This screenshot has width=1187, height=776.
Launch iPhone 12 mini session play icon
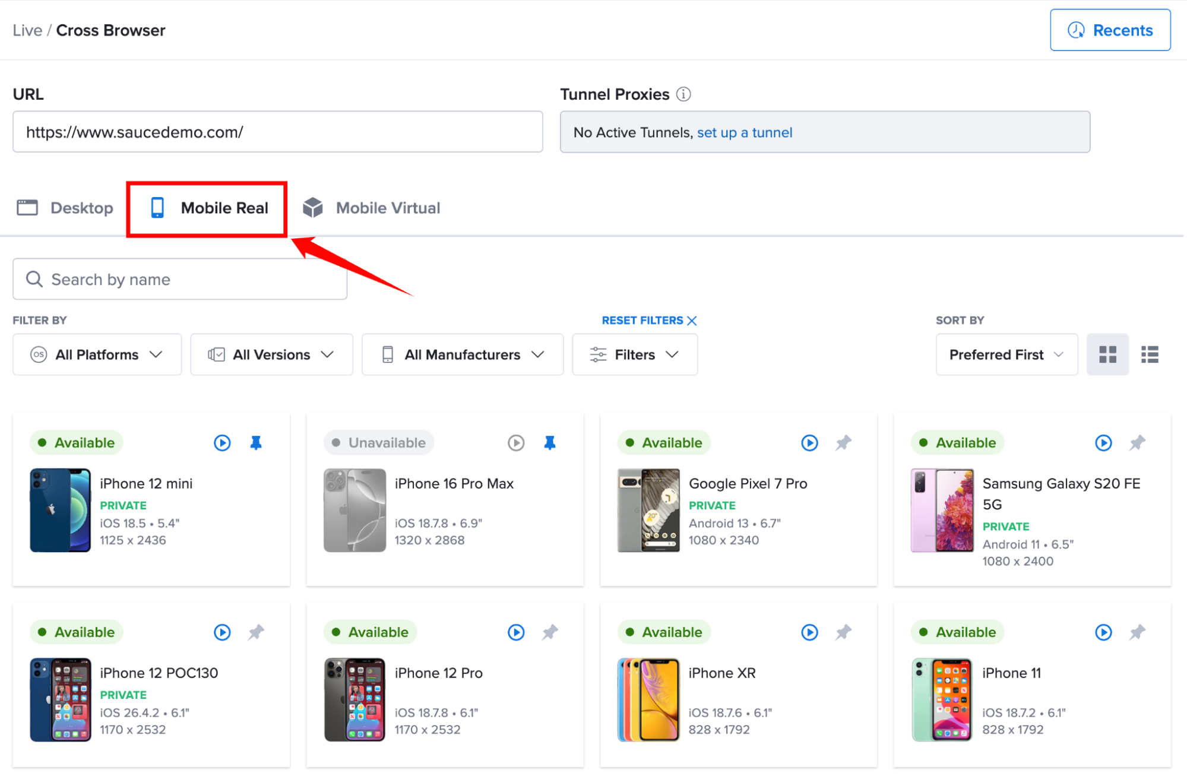(x=222, y=443)
